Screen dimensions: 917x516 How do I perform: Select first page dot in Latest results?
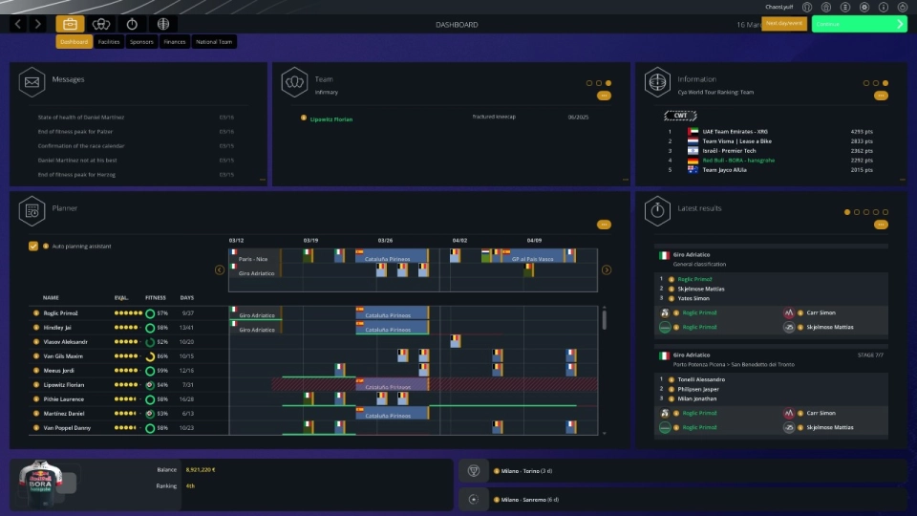click(847, 212)
